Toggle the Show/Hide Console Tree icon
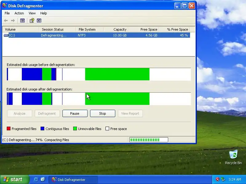The height and width of the screenshot is (184, 246). [22, 21]
